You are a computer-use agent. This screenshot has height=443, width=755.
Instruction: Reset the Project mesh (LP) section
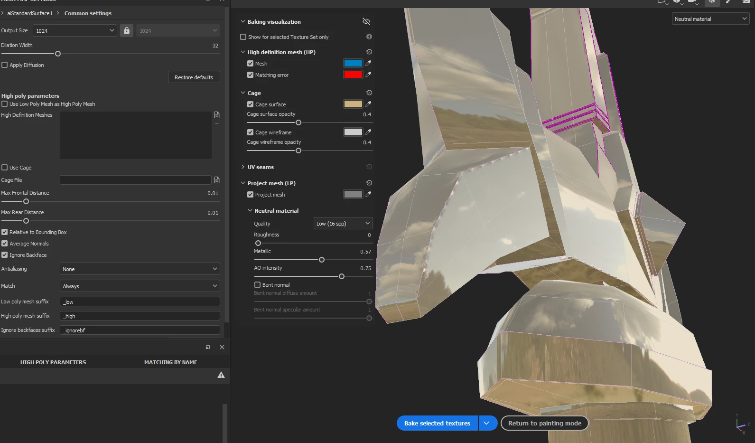coord(369,183)
